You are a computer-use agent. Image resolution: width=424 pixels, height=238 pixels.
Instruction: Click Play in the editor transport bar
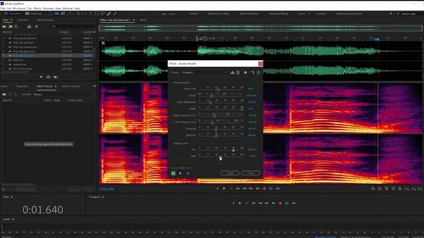click(x=224, y=188)
